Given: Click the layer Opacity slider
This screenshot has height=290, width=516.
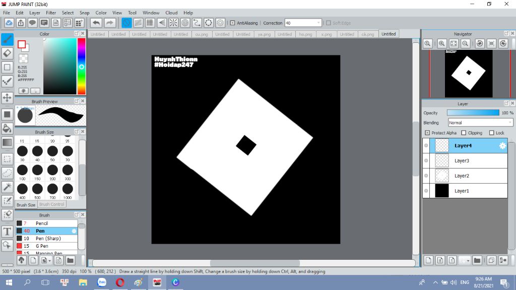Looking at the screenshot, I should coord(473,113).
